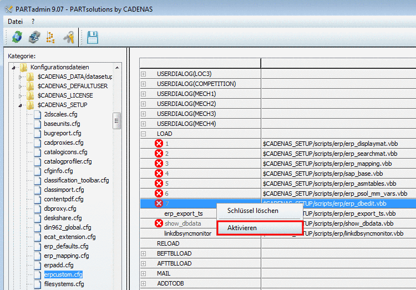This screenshot has height=290, width=416.
Task: Expand the BEFTBLLOAD section
Action: tap(144, 253)
